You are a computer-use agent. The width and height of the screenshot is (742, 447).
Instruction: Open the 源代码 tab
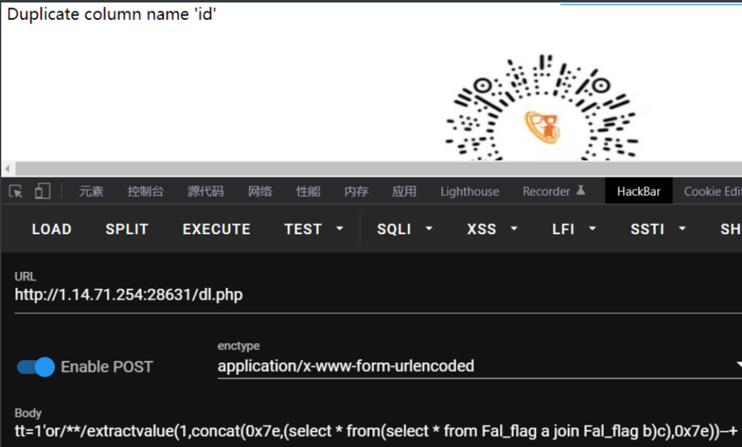coord(205,191)
